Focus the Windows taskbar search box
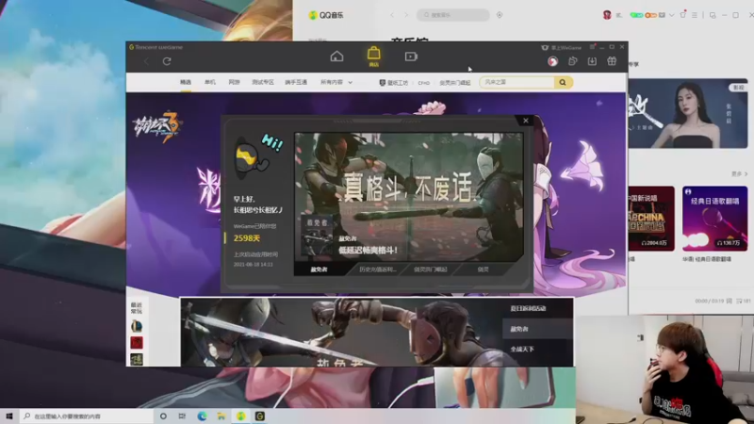This screenshot has width=754, height=424. pyautogui.click(x=87, y=416)
